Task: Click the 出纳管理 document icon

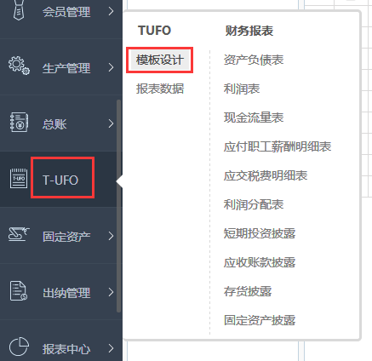Action: point(19,290)
